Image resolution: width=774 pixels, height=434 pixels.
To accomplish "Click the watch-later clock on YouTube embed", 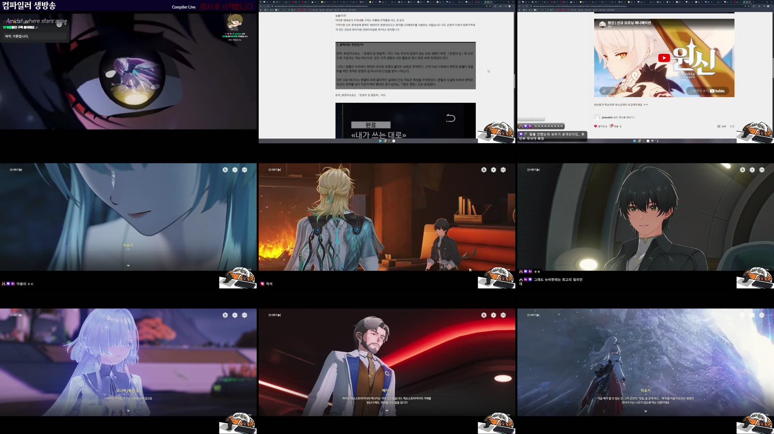I will point(613,91).
